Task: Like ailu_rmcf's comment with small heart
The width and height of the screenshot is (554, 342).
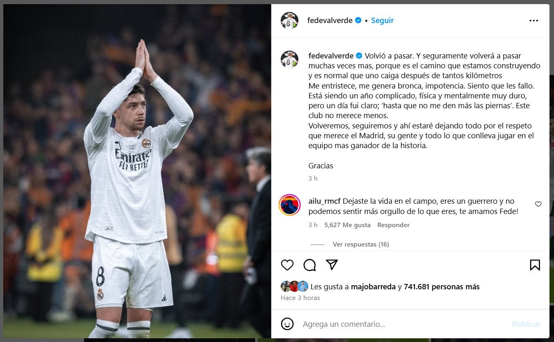Action: coord(538,204)
